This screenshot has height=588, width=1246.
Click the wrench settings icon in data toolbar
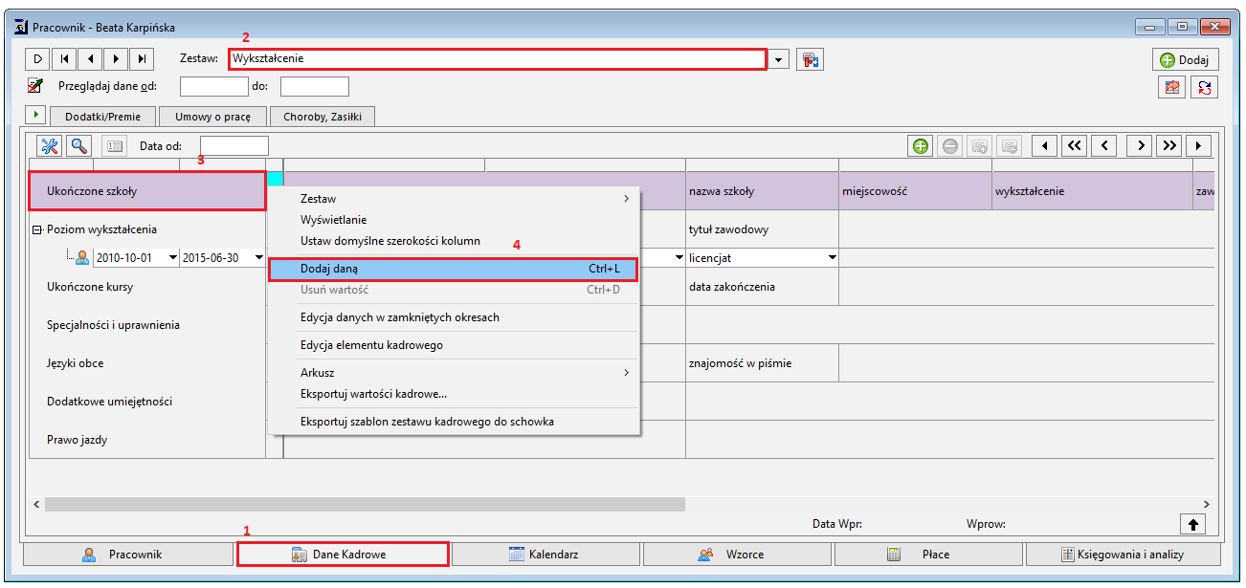(x=49, y=146)
